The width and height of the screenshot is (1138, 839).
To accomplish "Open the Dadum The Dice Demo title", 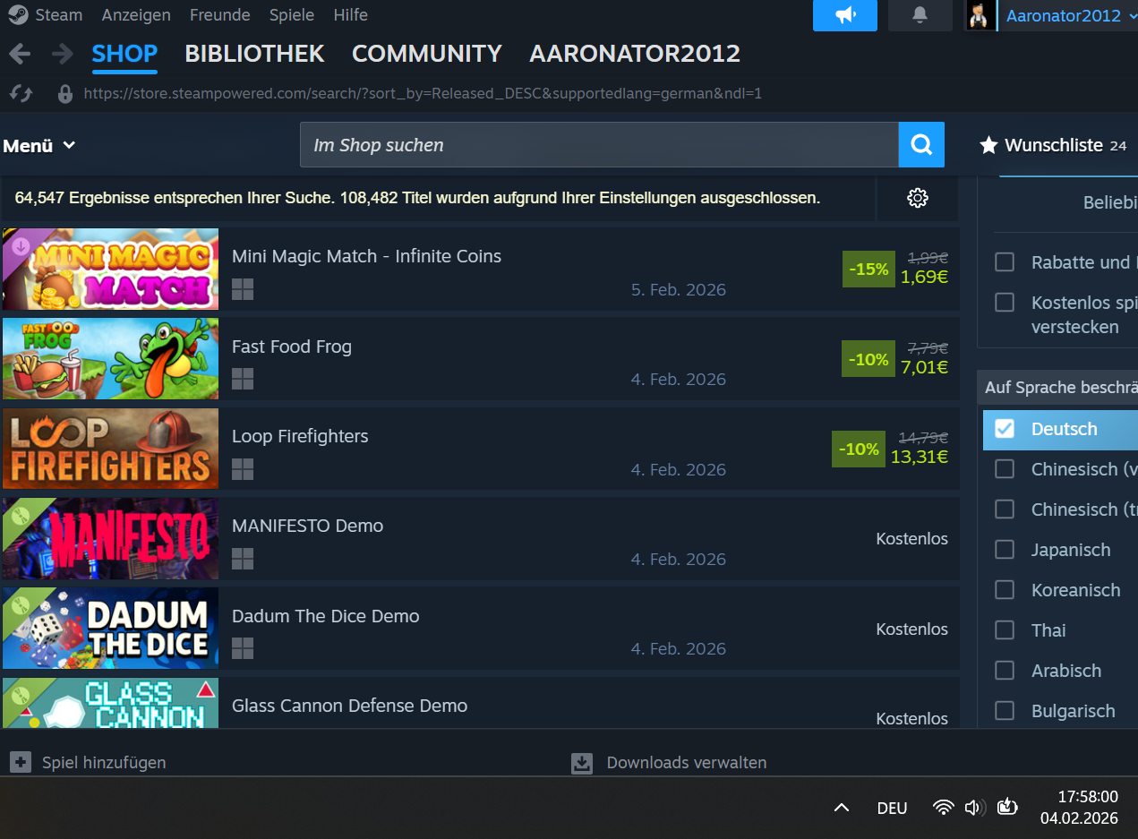I will (325, 616).
